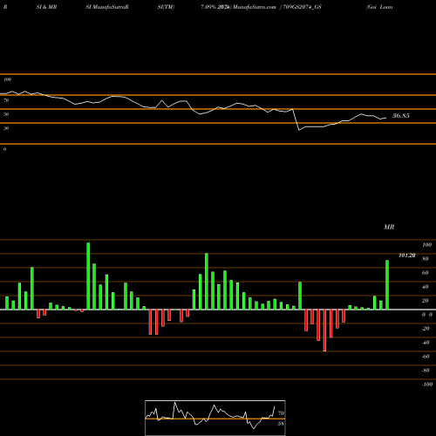Click the MR title above the bar chart
The height and width of the screenshot is (436, 436).
point(389,227)
